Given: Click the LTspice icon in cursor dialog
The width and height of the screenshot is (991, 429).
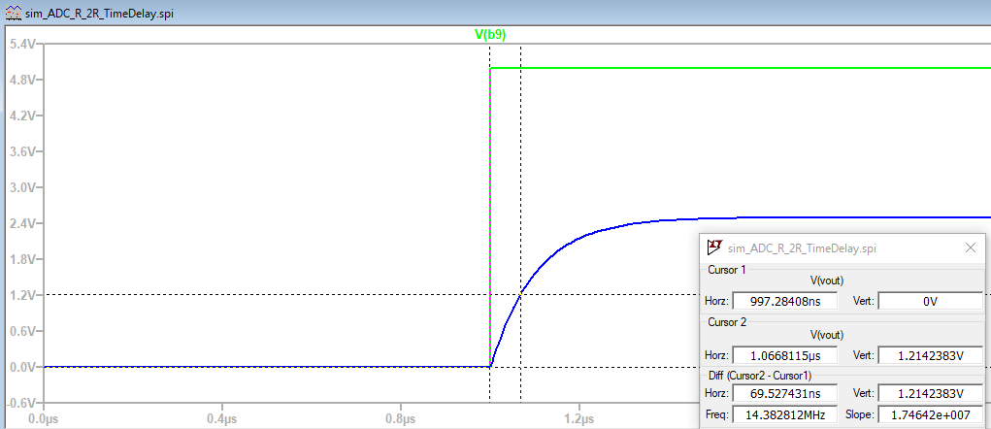Looking at the screenshot, I should point(714,247).
